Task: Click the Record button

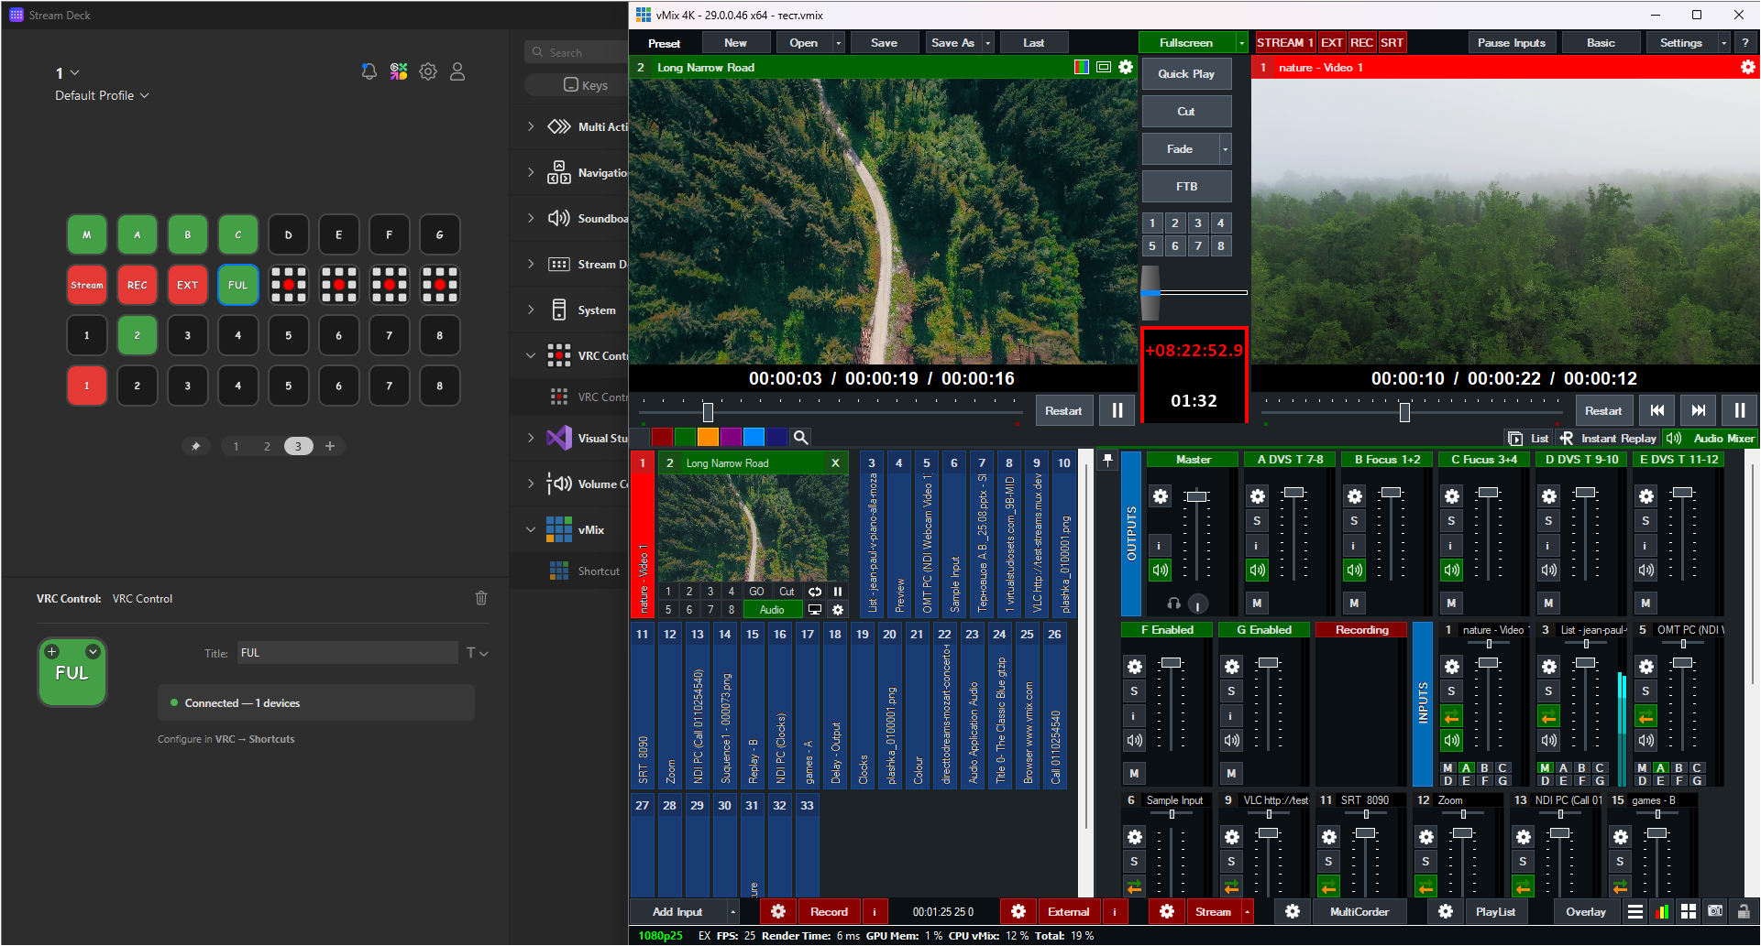Action: [x=829, y=911]
